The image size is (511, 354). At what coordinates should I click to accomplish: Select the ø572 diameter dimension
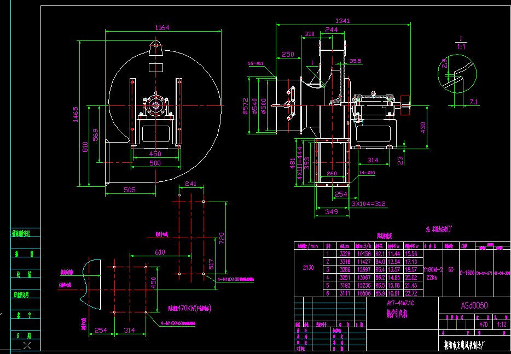coord(246,106)
